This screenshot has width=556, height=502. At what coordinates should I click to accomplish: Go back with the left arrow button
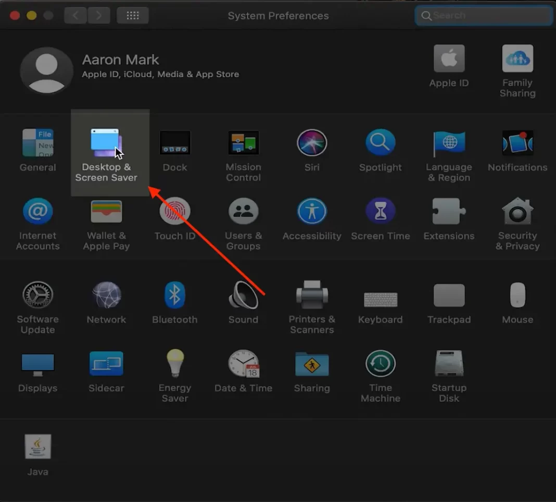[x=75, y=16]
